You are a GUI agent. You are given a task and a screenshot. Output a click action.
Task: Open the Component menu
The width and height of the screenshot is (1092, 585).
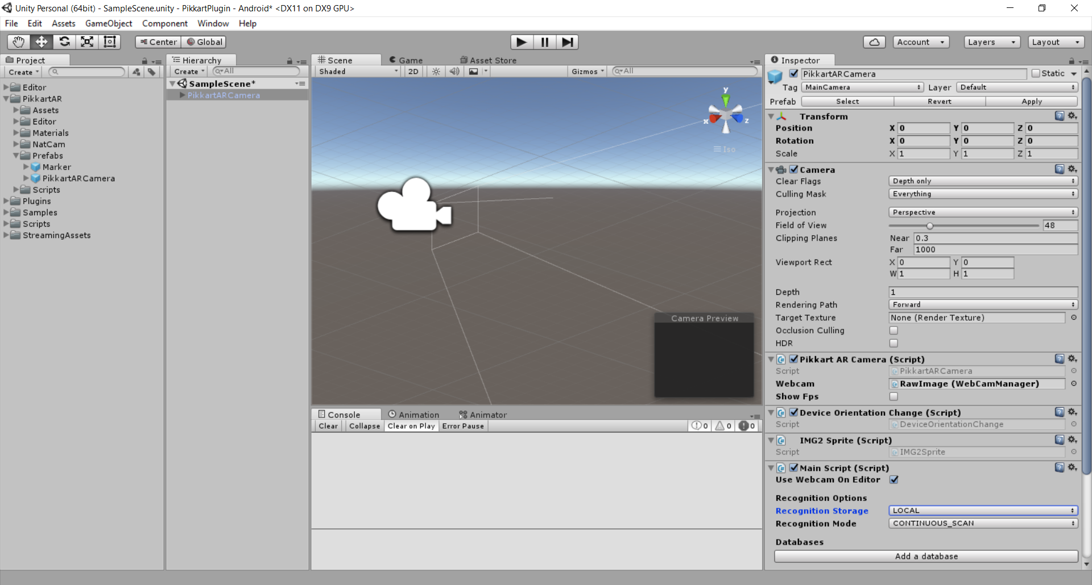click(165, 23)
